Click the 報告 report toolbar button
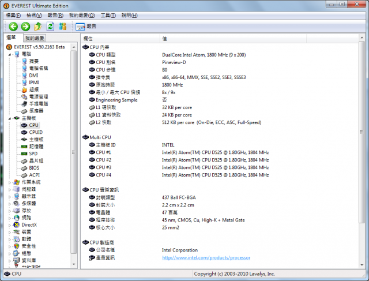The height and width of the screenshot is (281, 369). click(86, 27)
